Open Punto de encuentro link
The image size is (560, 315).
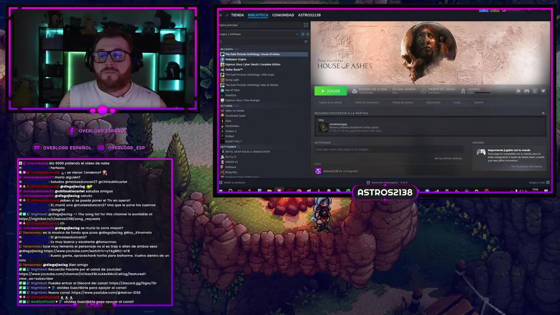click(x=367, y=102)
